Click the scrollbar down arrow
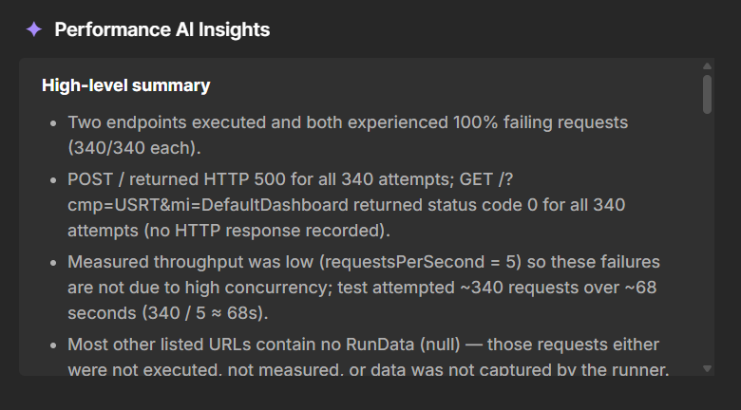This screenshot has width=741, height=410. pos(707,367)
